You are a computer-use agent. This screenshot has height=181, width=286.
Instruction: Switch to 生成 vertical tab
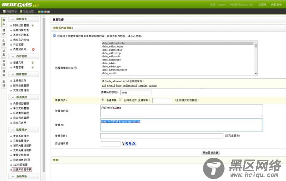[x=4, y=42]
